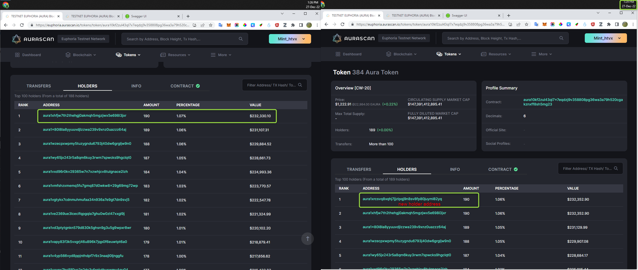Screen dimensions: 638x270
Task: Close Swagger UI tab in left browser
Action: click(179, 16)
